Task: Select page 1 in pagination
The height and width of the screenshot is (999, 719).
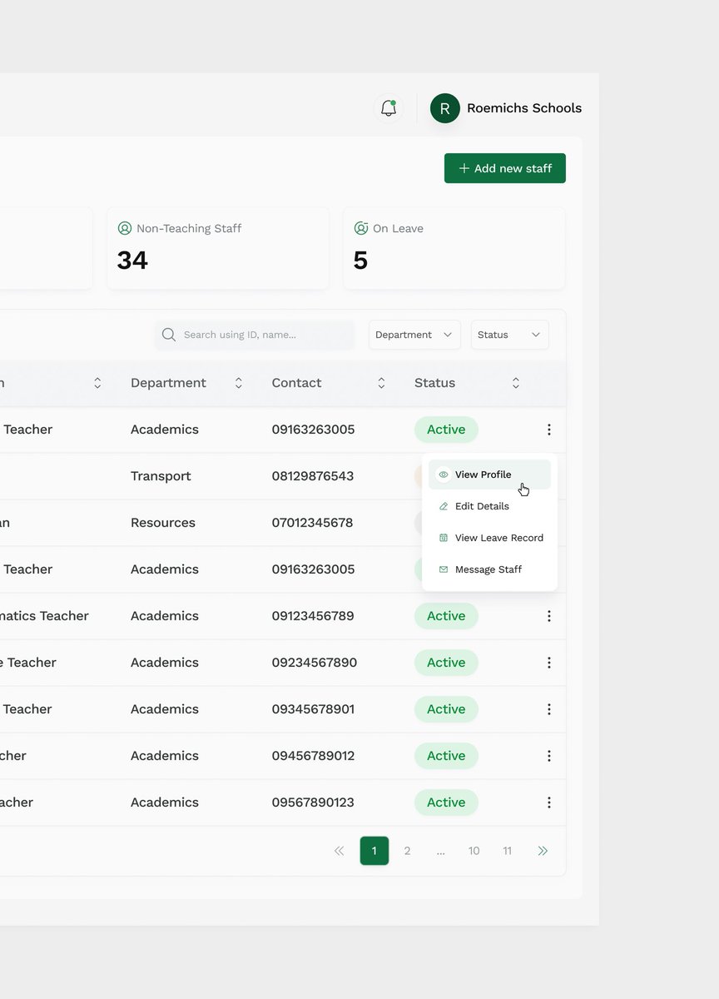Action: [x=374, y=851]
